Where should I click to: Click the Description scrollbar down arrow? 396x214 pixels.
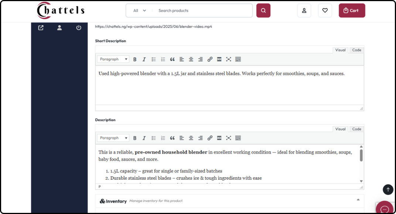coord(361,181)
